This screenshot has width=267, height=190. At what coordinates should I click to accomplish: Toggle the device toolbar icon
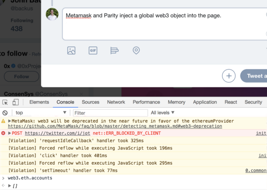click(x=15, y=102)
